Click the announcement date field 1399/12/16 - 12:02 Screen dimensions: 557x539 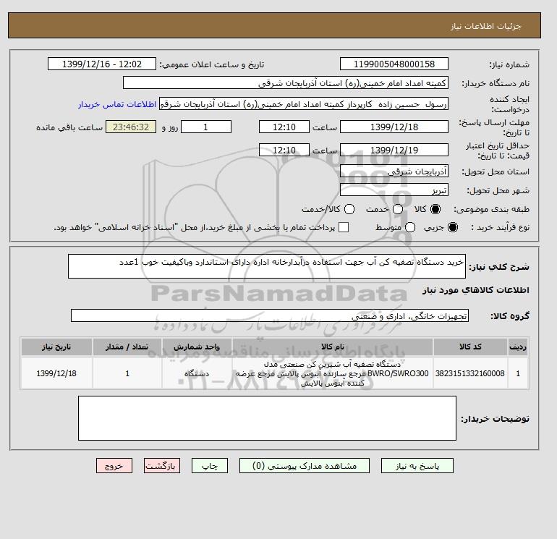pos(102,64)
